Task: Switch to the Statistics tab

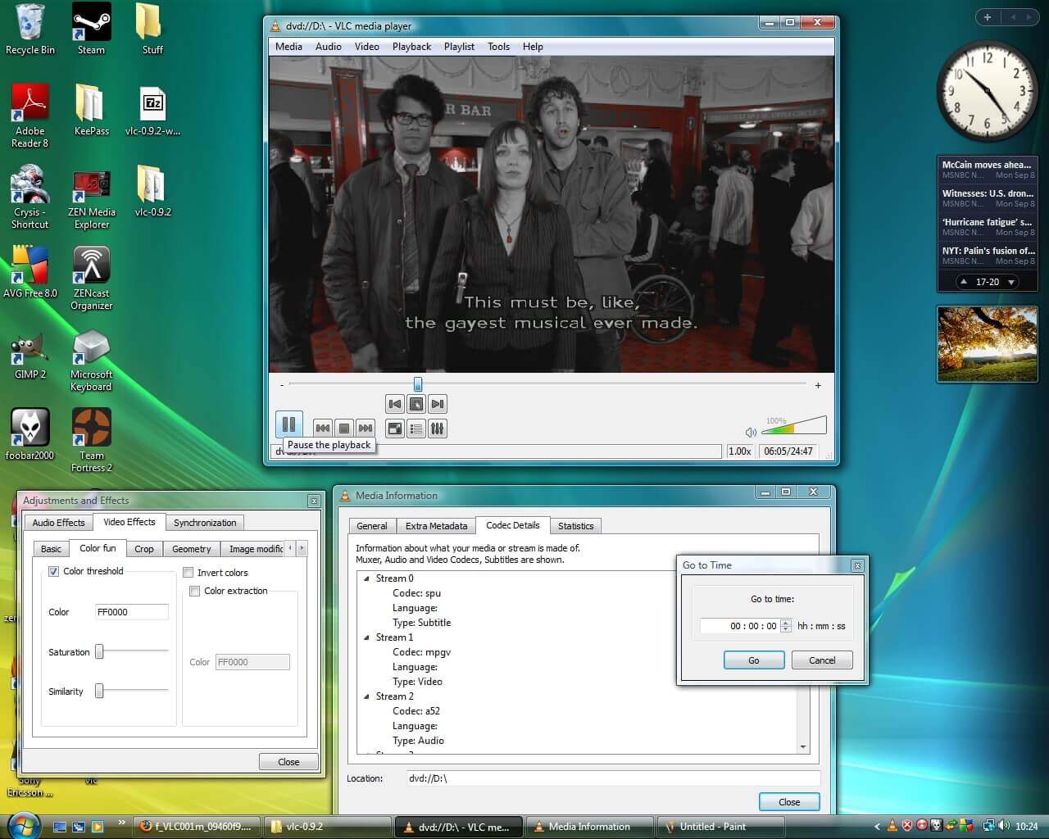Action: [x=576, y=525]
